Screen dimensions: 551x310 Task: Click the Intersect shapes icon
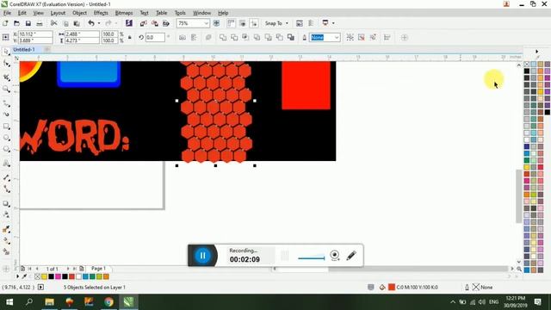245,37
